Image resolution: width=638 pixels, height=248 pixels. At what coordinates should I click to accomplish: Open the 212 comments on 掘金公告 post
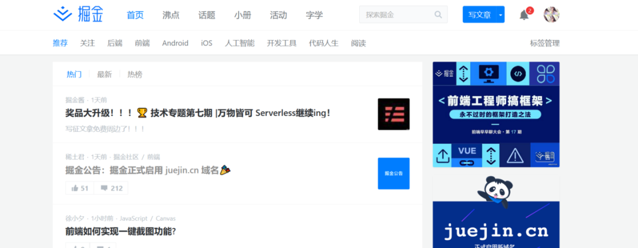(111, 188)
